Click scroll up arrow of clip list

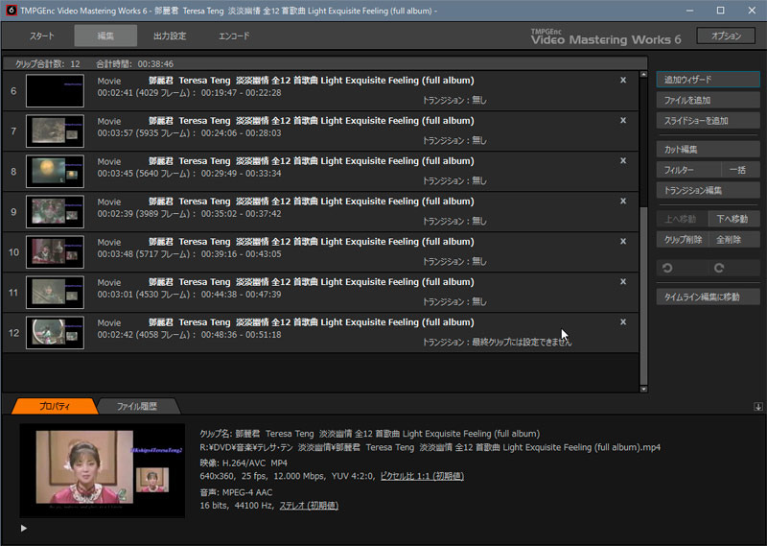[x=643, y=75]
